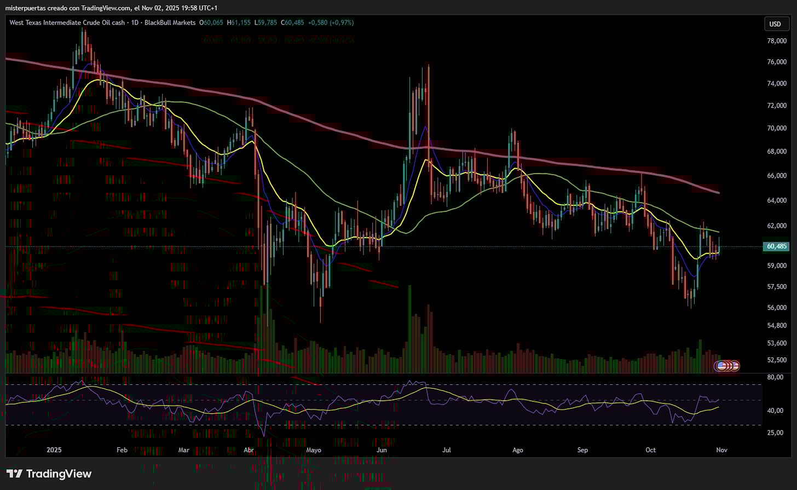Click the 70,000 price axis label
This screenshot has width=797, height=490.
pos(777,128)
